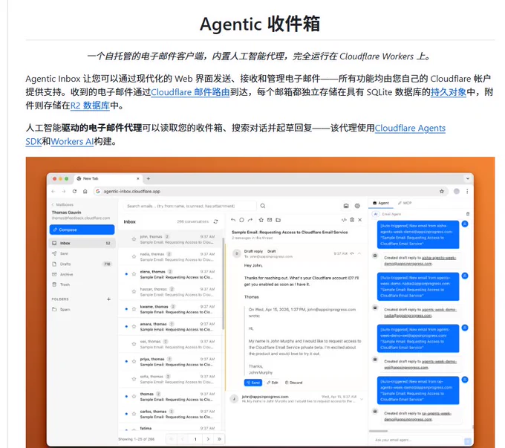Clear agent chat with trash icon
This screenshot has width=505, height=448.
[468, 214]
